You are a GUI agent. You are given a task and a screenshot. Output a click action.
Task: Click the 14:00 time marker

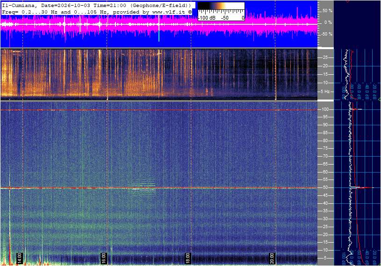point(20,258)
